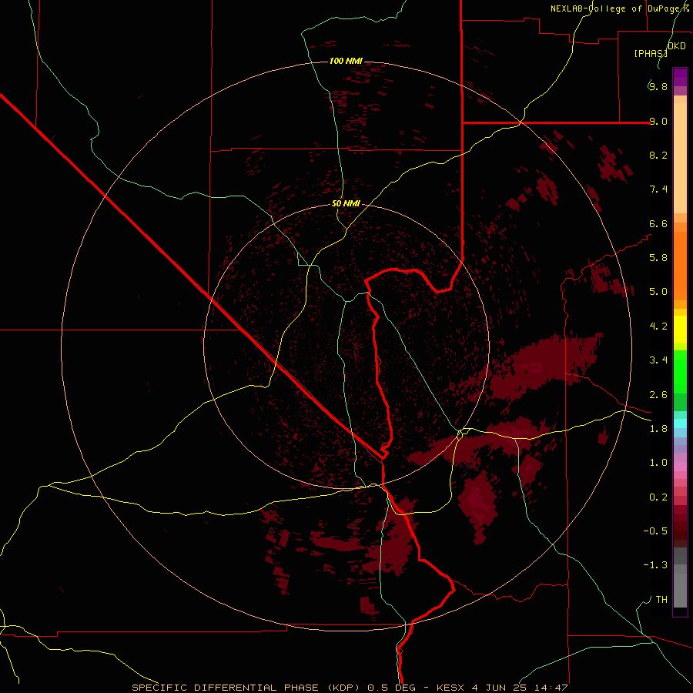Click the 1.0 scale value

click(658, 463)
